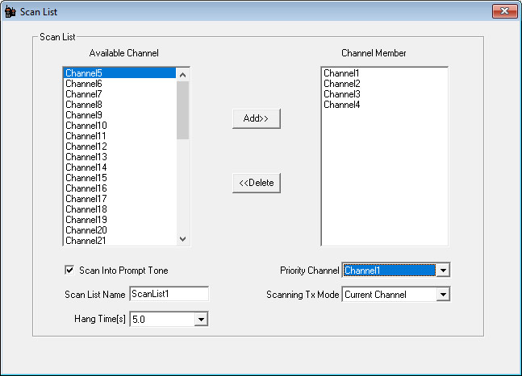The height and width of the screenshot is (376, 522).
Task: Toggle Scan Into Prompt Tone checkbox
Action: click(69, 271)
